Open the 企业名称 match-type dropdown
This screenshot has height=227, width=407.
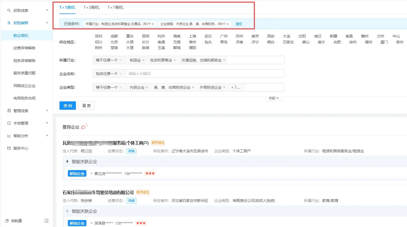click(x=109, y=74)
